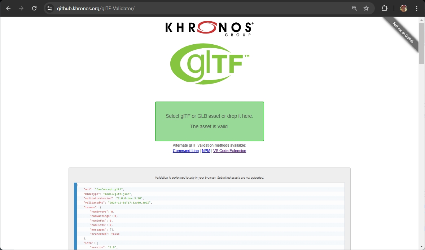Open the Chrome three-dot menu

[x=417, y=8]
